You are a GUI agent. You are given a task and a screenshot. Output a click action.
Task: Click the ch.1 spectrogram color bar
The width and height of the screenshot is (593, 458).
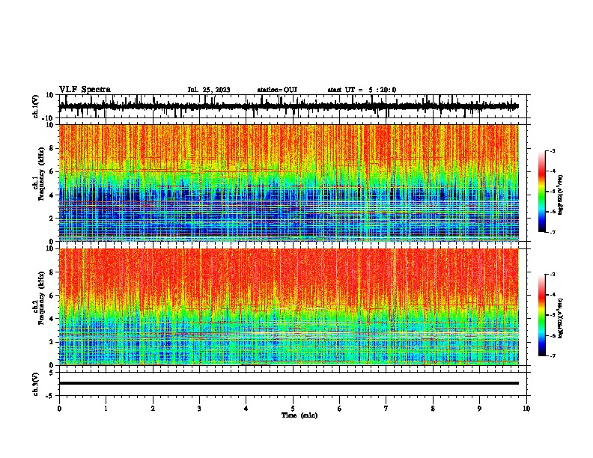coord(542,192)
